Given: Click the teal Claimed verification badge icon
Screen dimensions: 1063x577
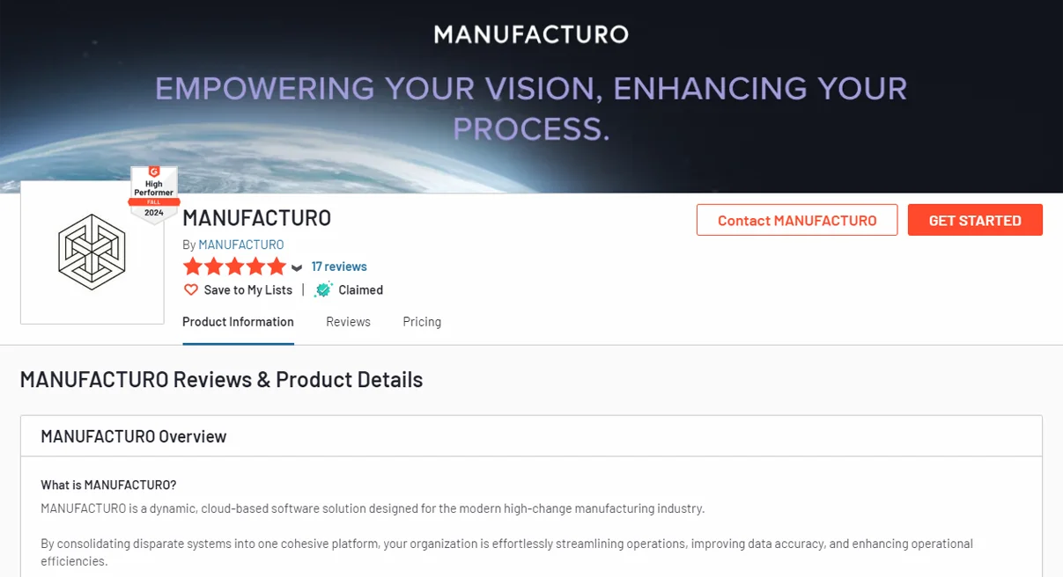Looking at the screenshot, I should [323, 290].
